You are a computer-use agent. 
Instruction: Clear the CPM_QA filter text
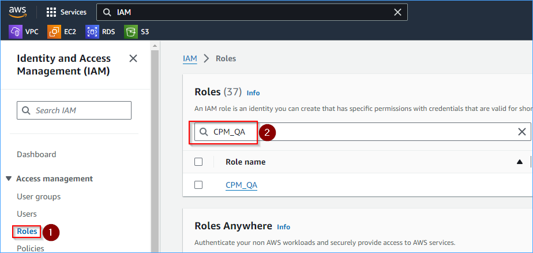click(x=522, y=132)
